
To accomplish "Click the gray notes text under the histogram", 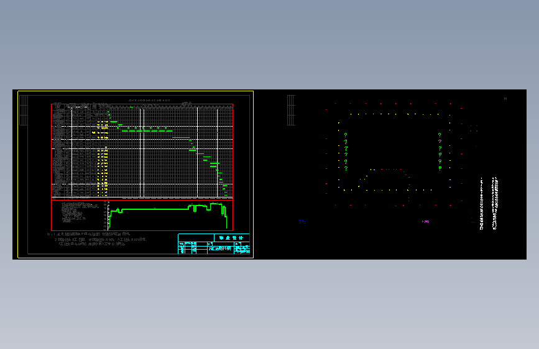I will [x=97, y=239].
